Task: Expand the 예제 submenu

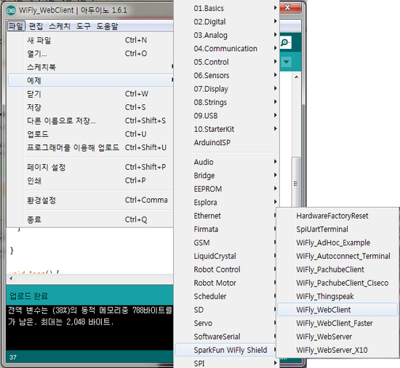Action: tap(91, 80)
